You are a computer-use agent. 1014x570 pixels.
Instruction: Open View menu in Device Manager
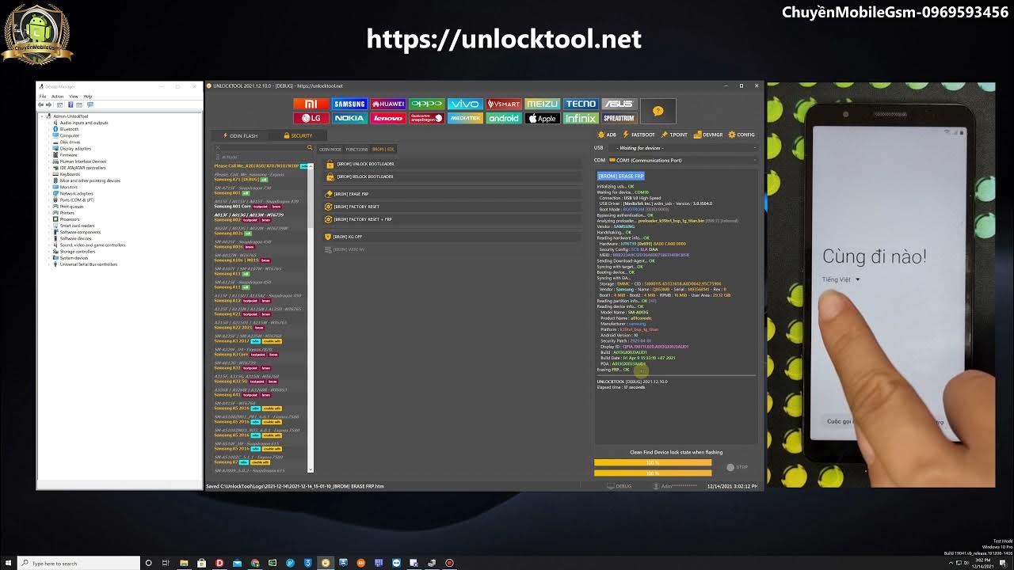point(73,97)
